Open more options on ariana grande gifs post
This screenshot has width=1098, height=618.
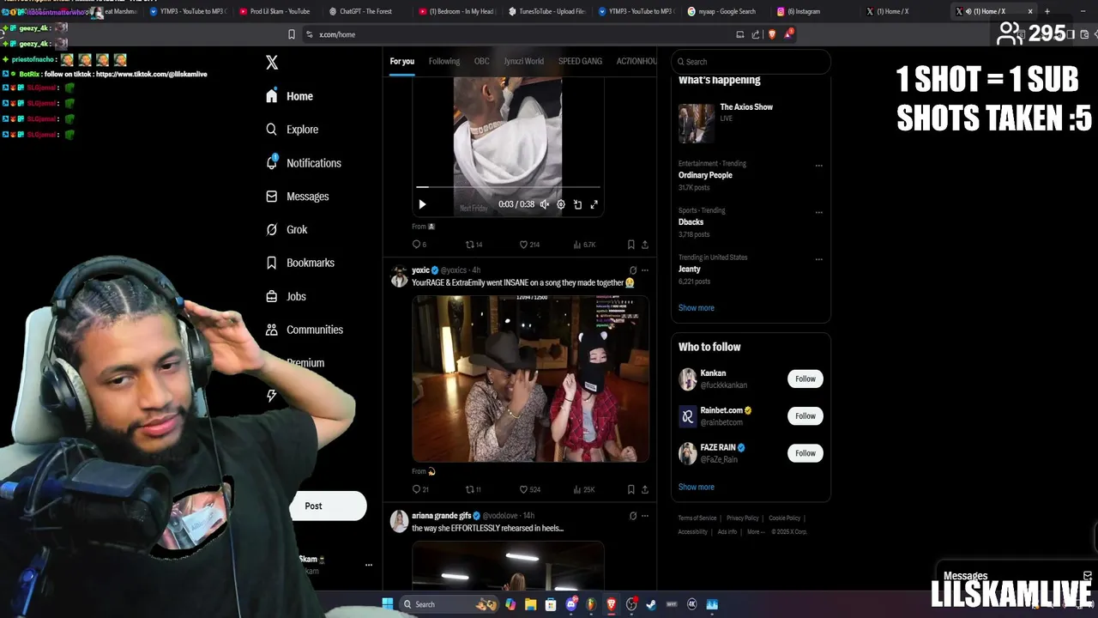click(645, 516)
